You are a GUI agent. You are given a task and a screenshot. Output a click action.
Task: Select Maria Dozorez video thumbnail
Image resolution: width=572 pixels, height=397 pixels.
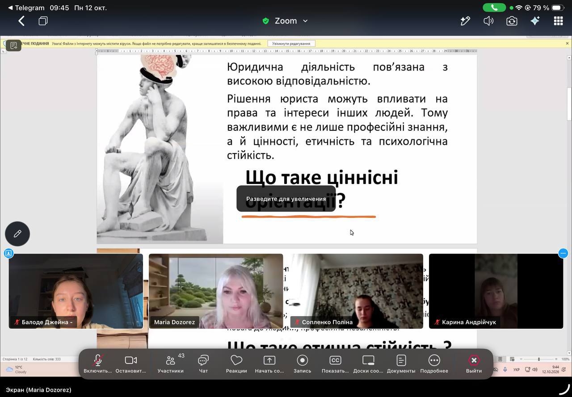click(x=216, y=291)
